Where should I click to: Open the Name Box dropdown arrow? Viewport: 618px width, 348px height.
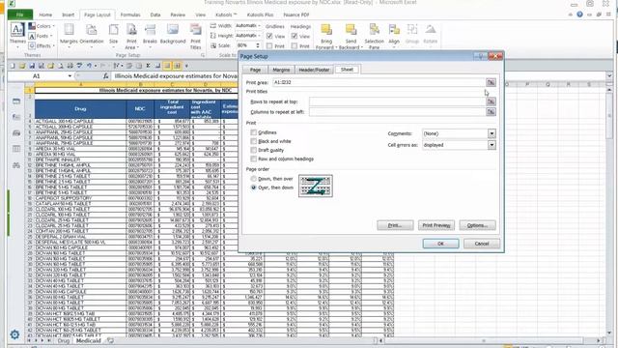pyautogui.click(x=70, y=75)
